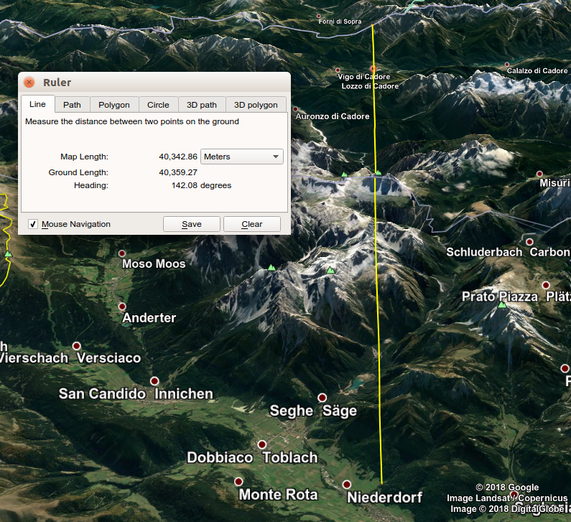
Task: Clear the ruler measurement
Action: [x=251, y=224]
